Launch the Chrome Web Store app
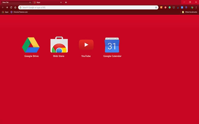Image resolution: width=199 pixels, height=124 pixels. [x=59, y=45]
